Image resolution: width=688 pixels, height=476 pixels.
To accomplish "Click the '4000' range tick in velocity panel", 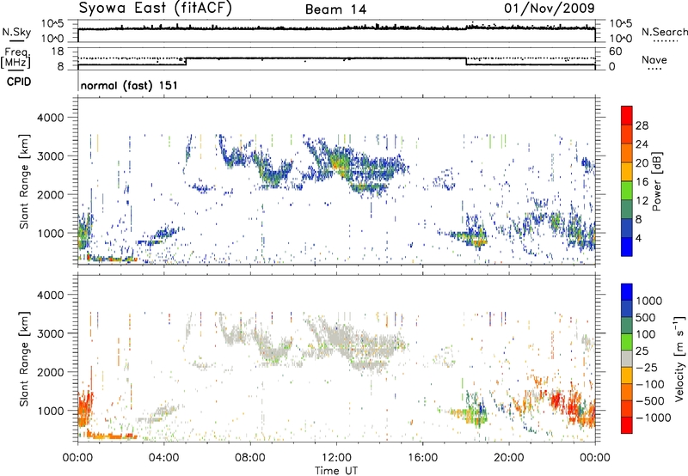I will [x=51, y=295].
